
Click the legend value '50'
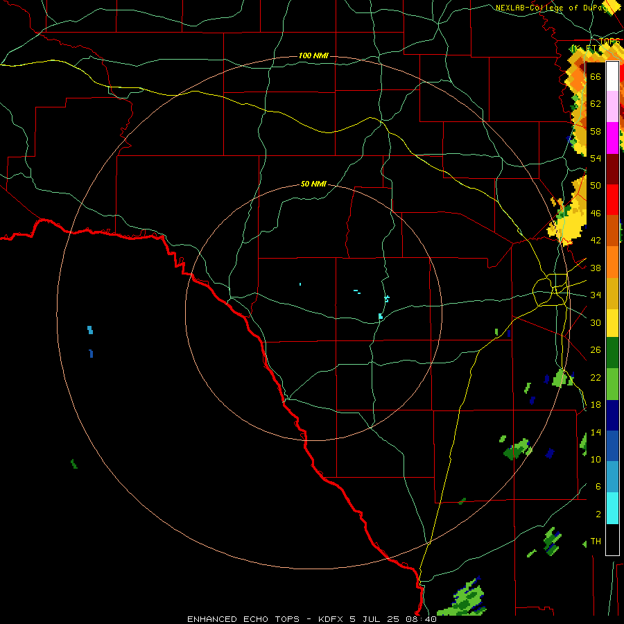pos(596,186)
